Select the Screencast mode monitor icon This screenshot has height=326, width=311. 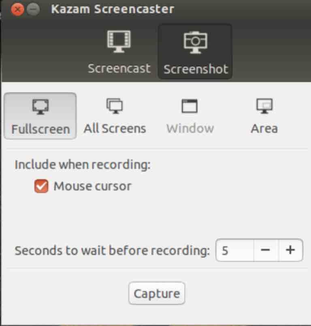click(x=119, y=42)
